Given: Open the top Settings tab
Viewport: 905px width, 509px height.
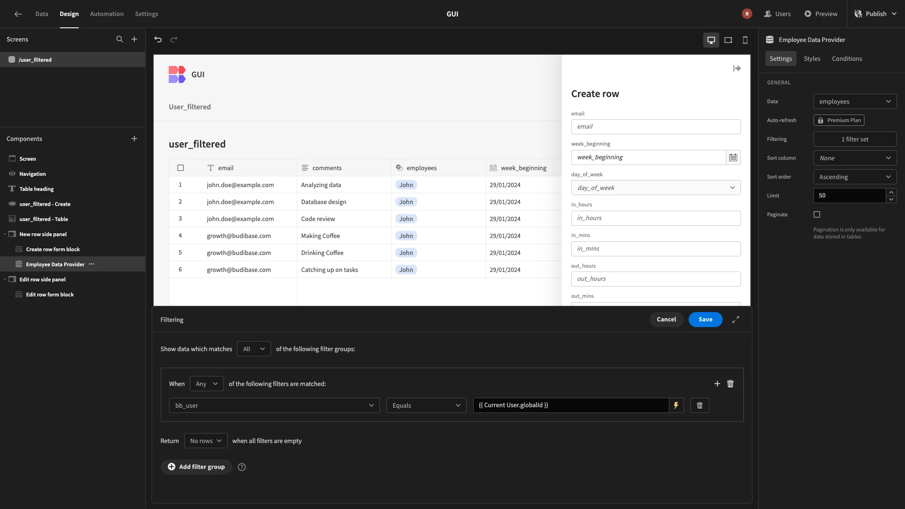Looking at the screenshot, I should point(146,14).
